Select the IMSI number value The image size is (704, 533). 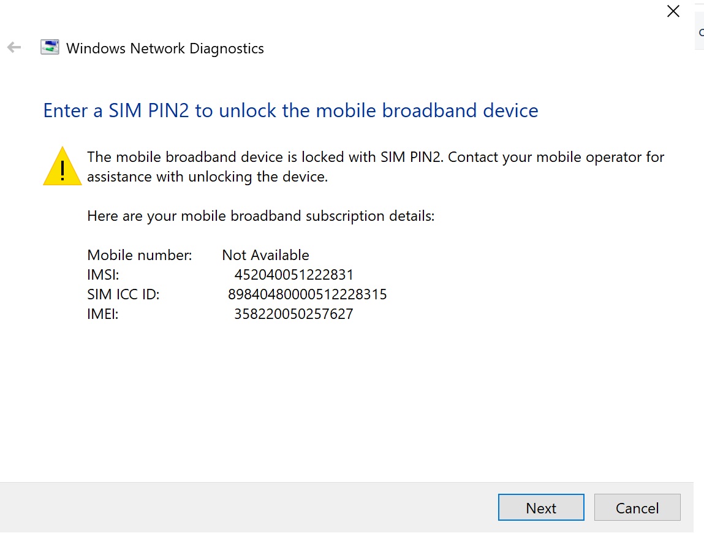[x=293, y=274]
